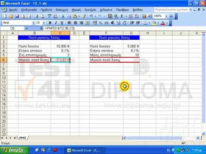Screen dimensions: 206x154
Task: Save the workbook using the diskette icon
Action: (x=17, y=16)
